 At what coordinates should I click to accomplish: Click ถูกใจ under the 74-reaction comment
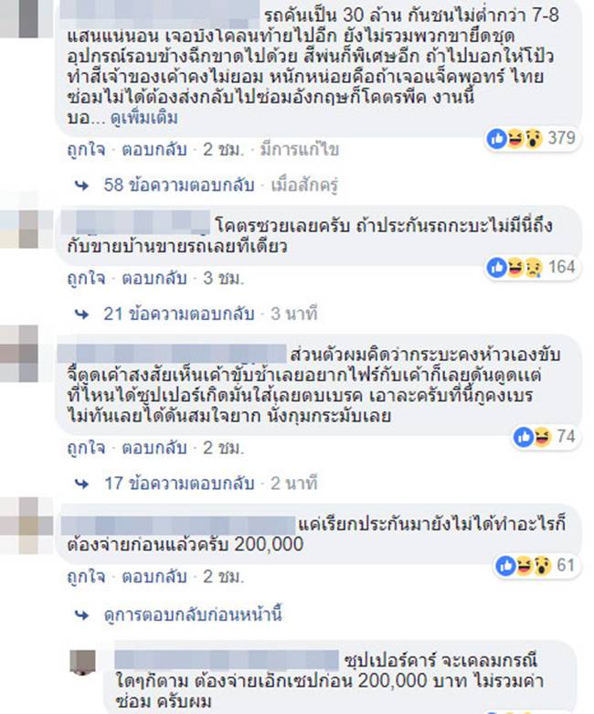[86, 448]
